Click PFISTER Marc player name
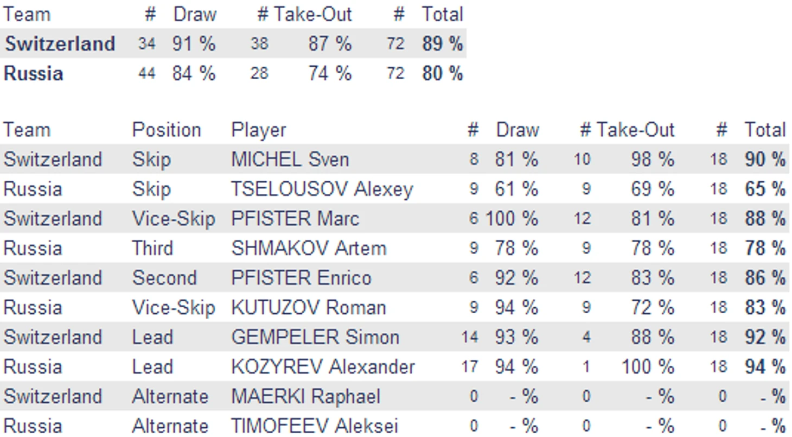This screenshot has height=437, width=792. [295, 218]
